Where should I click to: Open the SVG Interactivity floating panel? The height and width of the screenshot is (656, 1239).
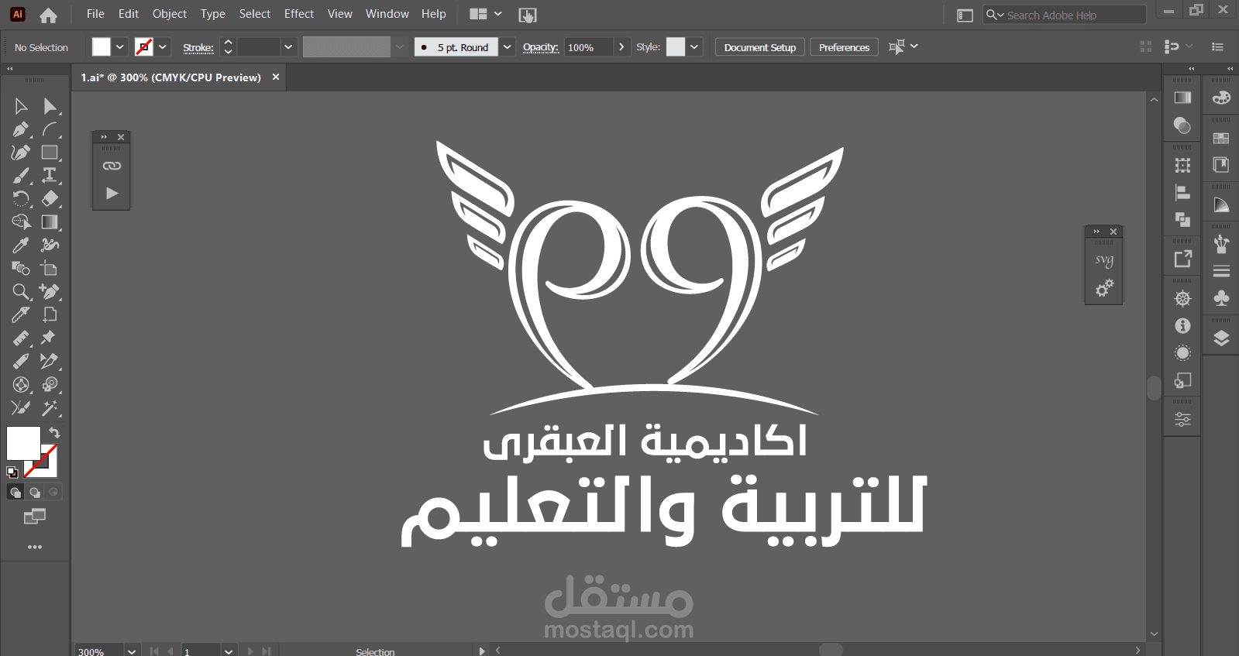1104,260
